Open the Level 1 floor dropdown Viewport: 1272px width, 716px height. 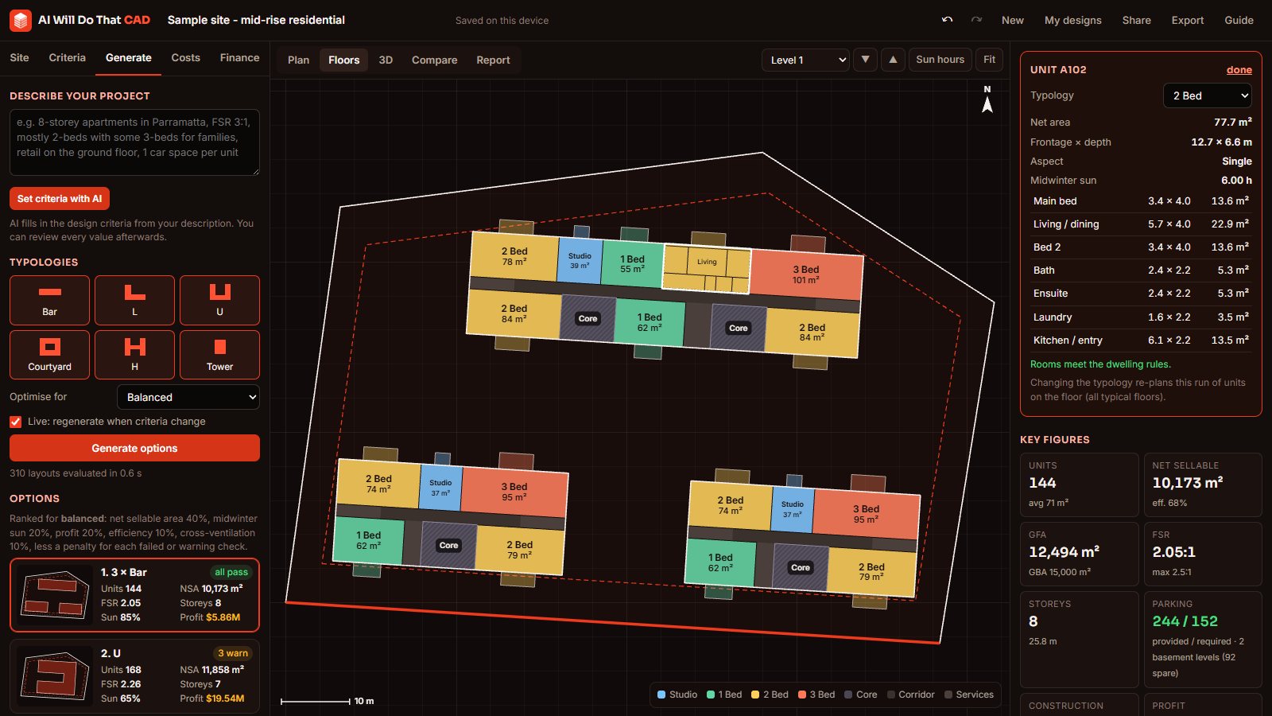pos(805,60)
